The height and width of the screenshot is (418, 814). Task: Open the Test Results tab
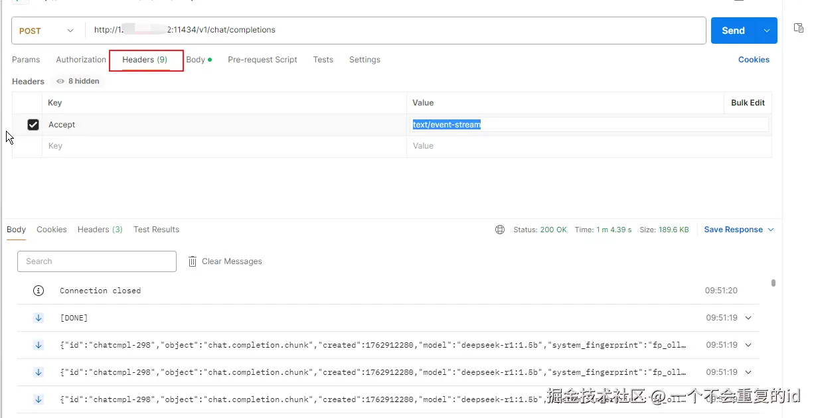[x=156, y=230]
